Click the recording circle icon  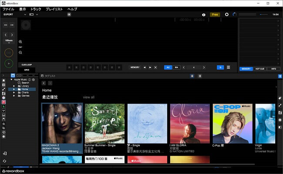(69, 14)
